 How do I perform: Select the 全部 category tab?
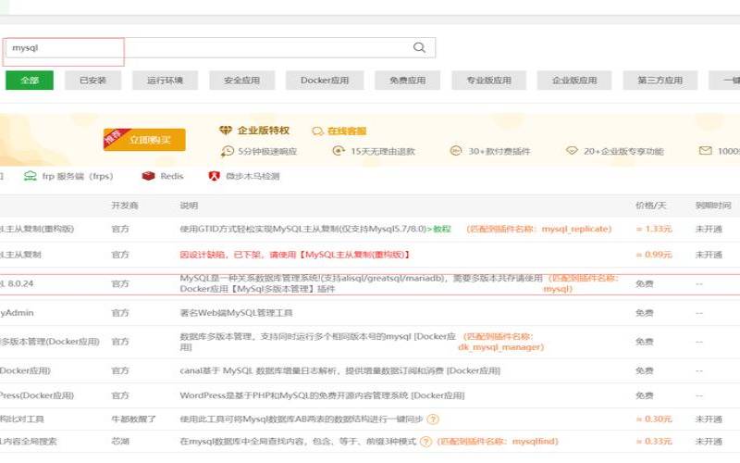click(x=30, y=81)
